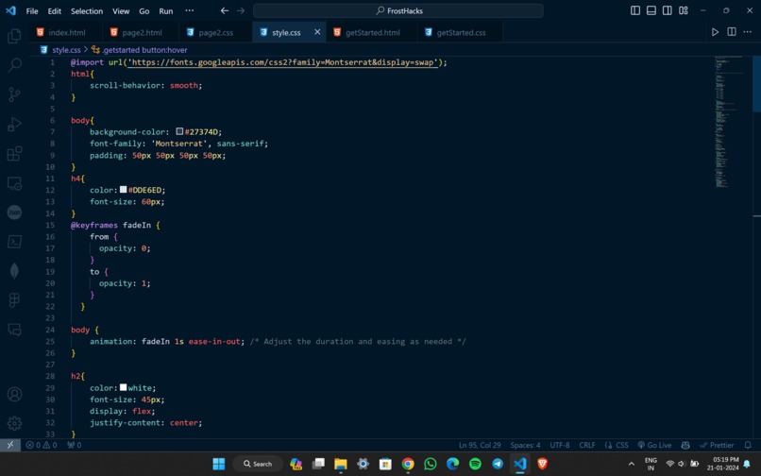
Task: Switch to the page2.html tab
Action: click(142, 32)
